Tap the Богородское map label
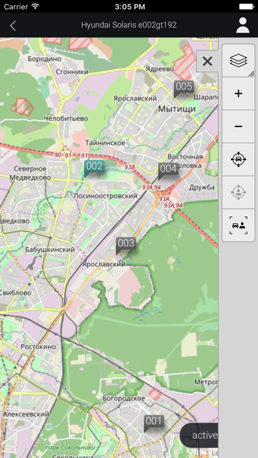Viewport: 258px width, 458px height. (x=124, y=398)
